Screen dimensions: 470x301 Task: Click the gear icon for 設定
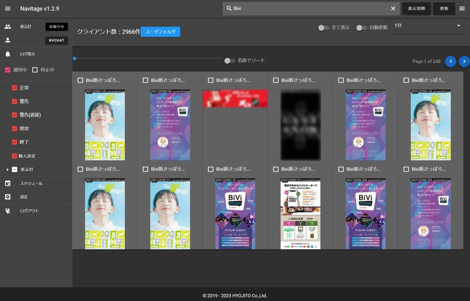pos(8,197)
